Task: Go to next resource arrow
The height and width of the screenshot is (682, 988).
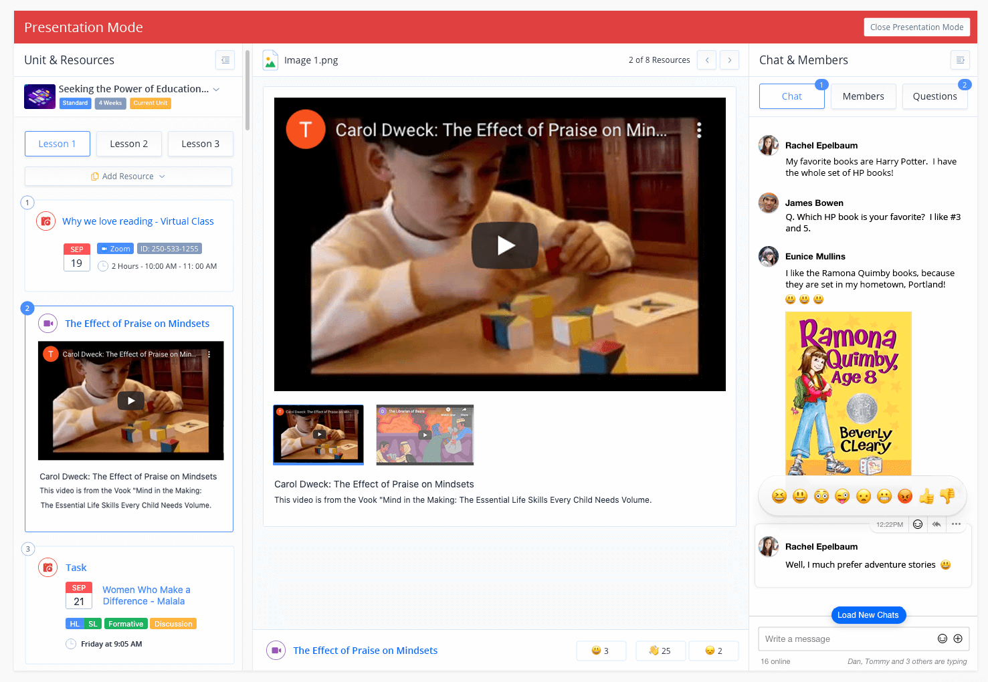Action: [x=729, y=60]
